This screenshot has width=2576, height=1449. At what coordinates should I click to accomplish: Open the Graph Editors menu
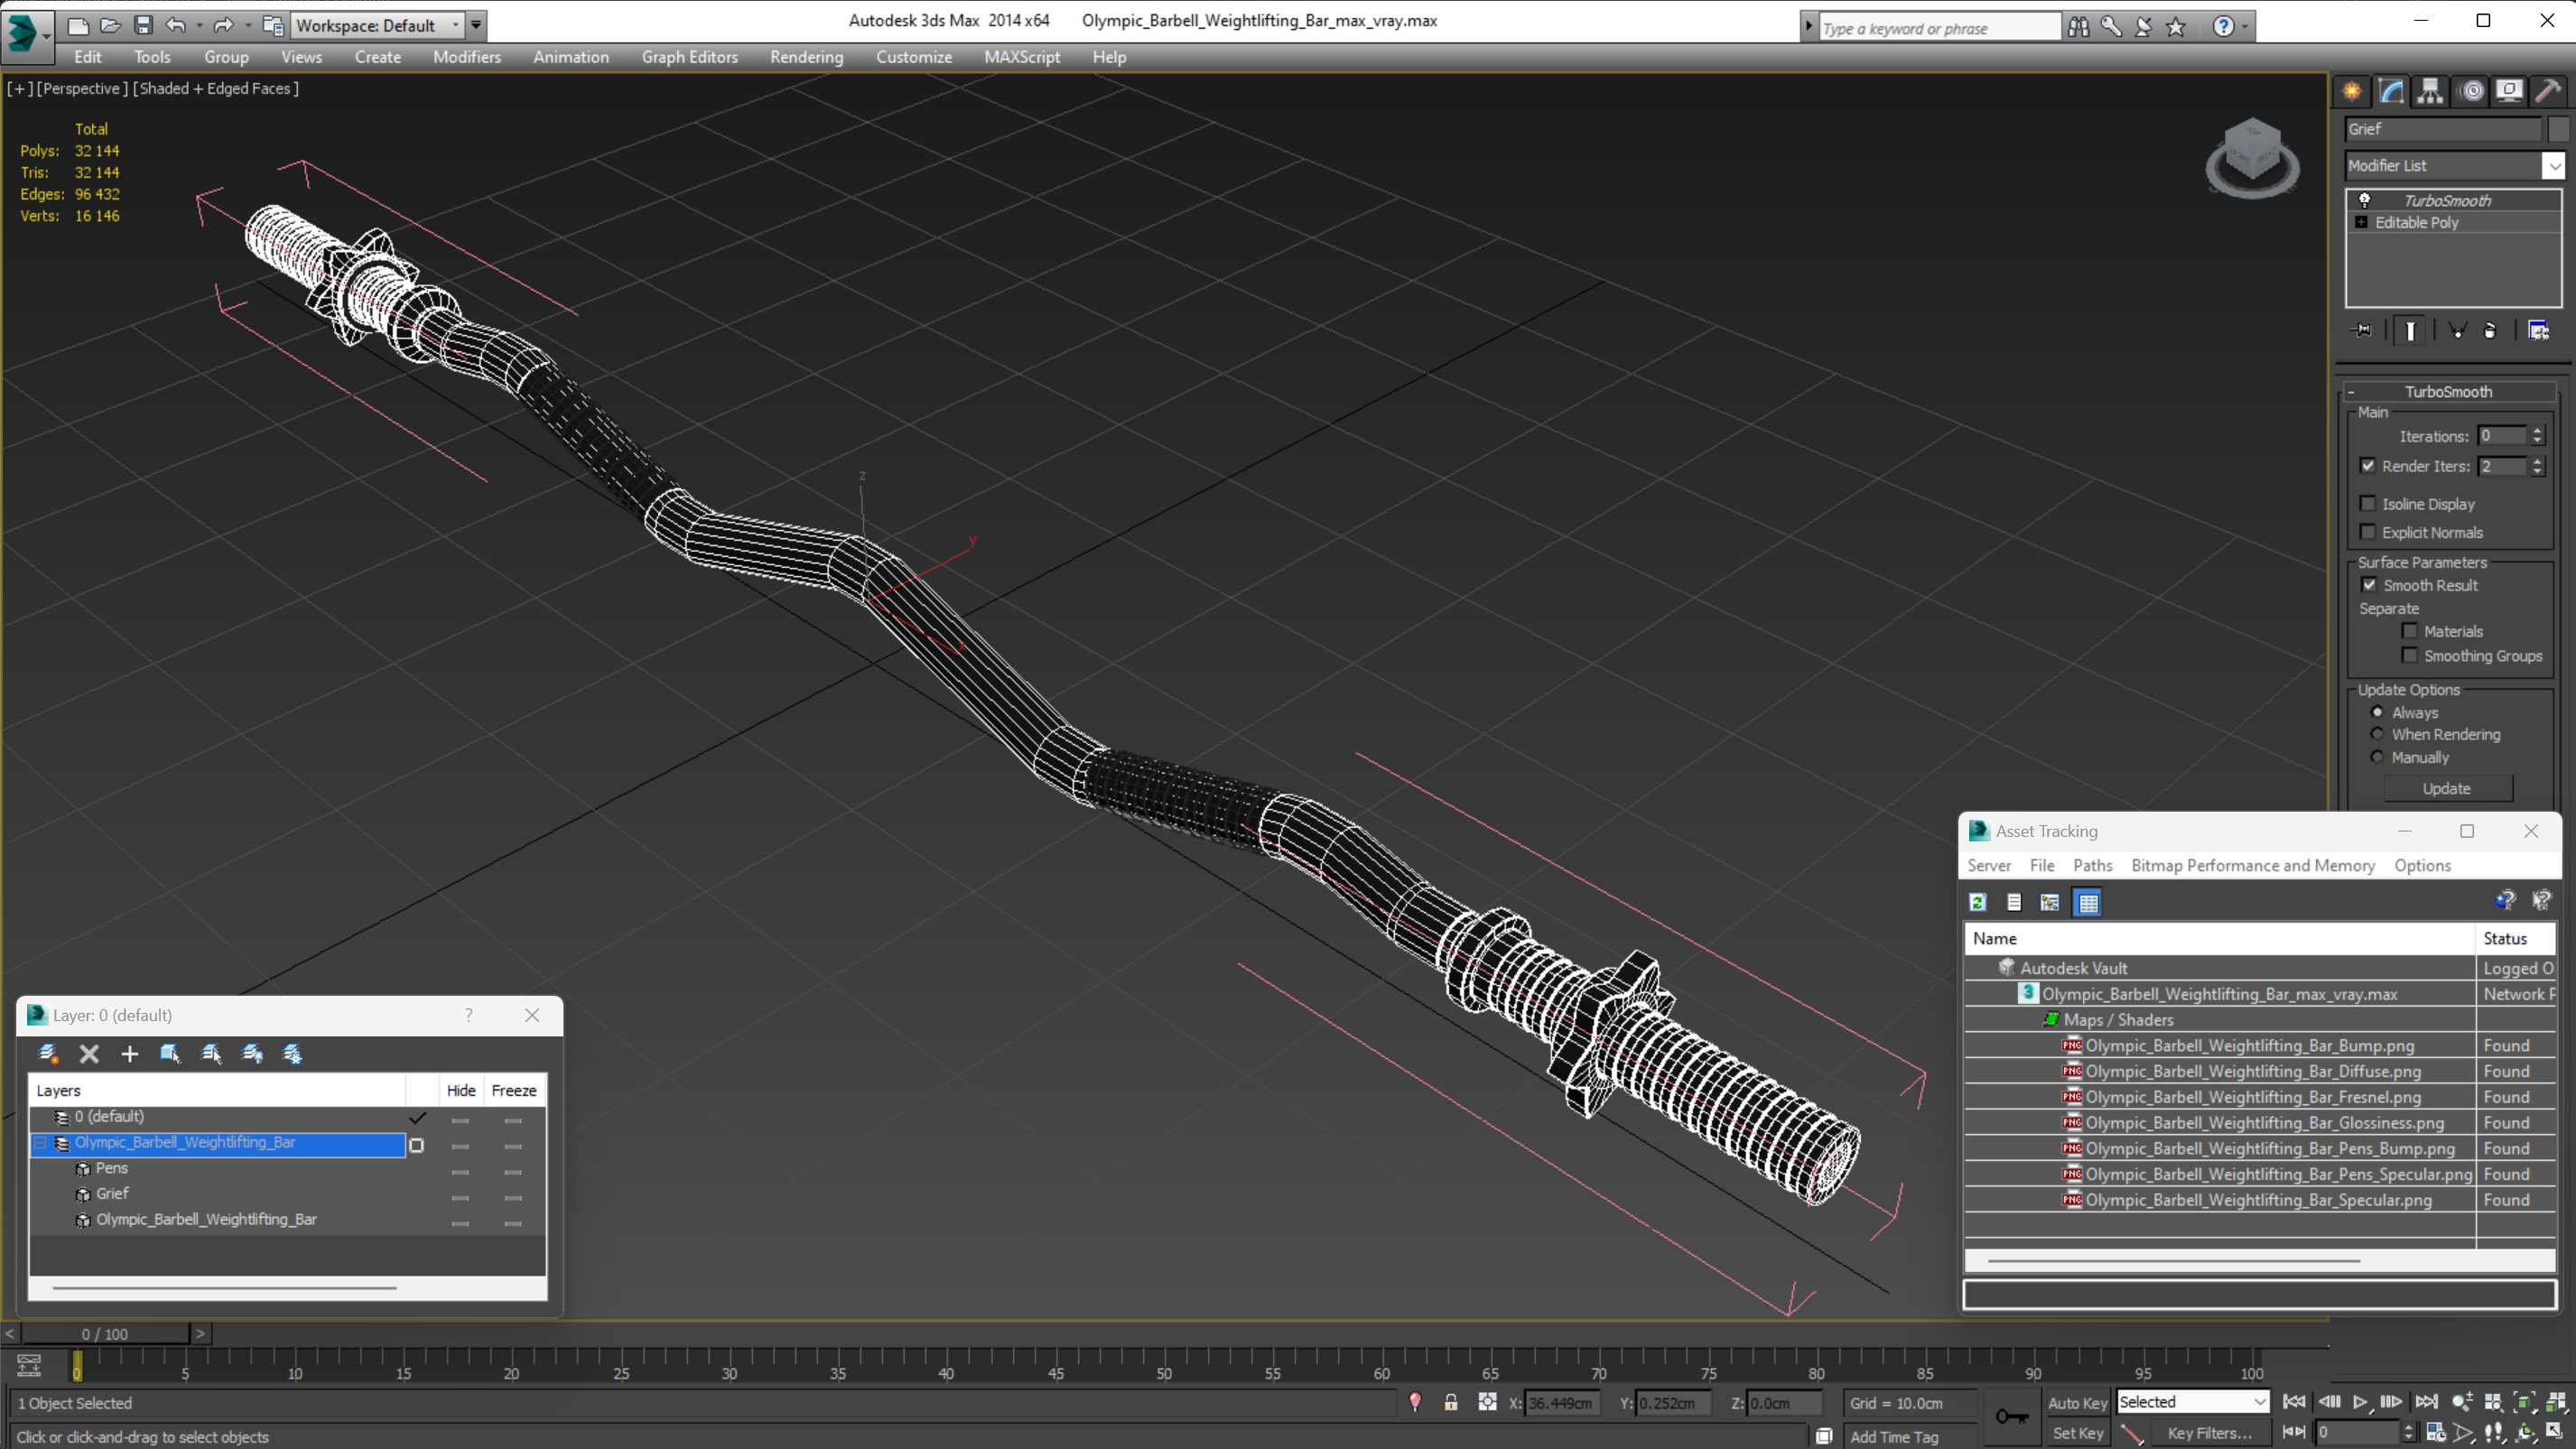690,57
